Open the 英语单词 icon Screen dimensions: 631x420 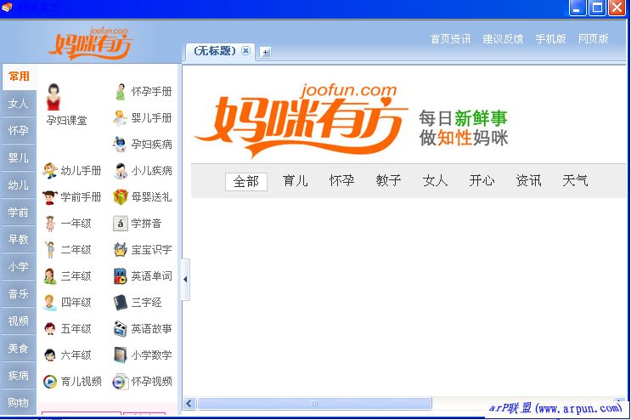[121, 276]
